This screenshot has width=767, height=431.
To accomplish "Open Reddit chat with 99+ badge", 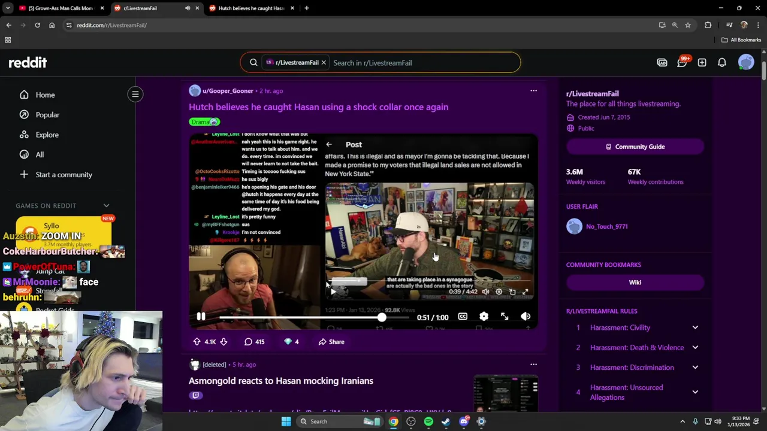I will pyautogui.click(x=682, y=62).
